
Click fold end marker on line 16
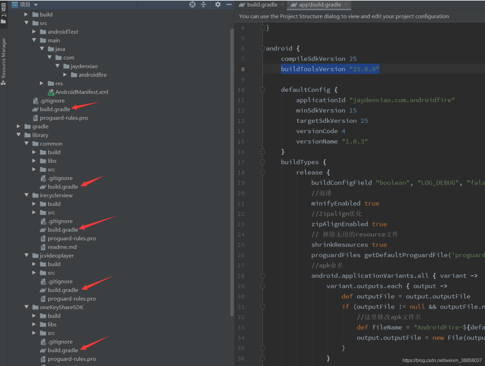[263, 152]
